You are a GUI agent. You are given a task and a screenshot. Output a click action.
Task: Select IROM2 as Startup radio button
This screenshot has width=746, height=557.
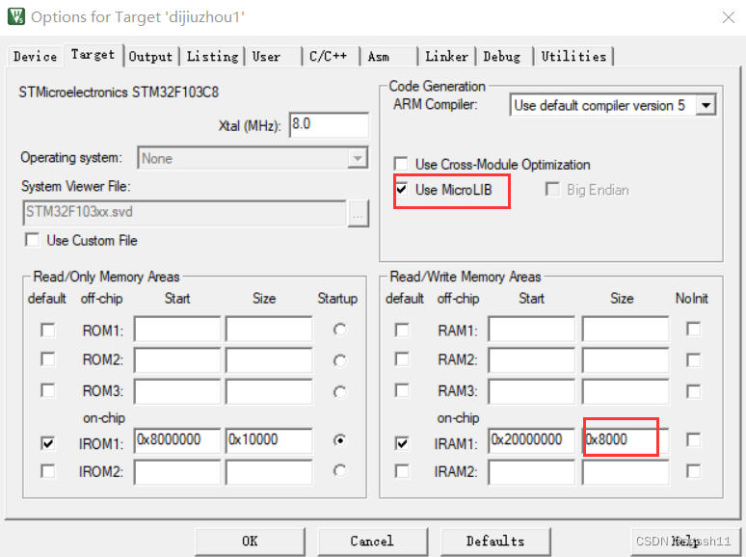coord(339,471)
